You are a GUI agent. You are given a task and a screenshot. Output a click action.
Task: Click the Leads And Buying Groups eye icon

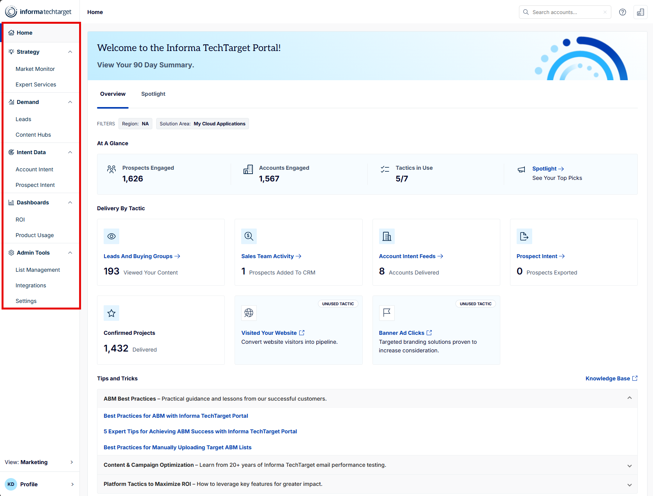[x=111, y=236]
